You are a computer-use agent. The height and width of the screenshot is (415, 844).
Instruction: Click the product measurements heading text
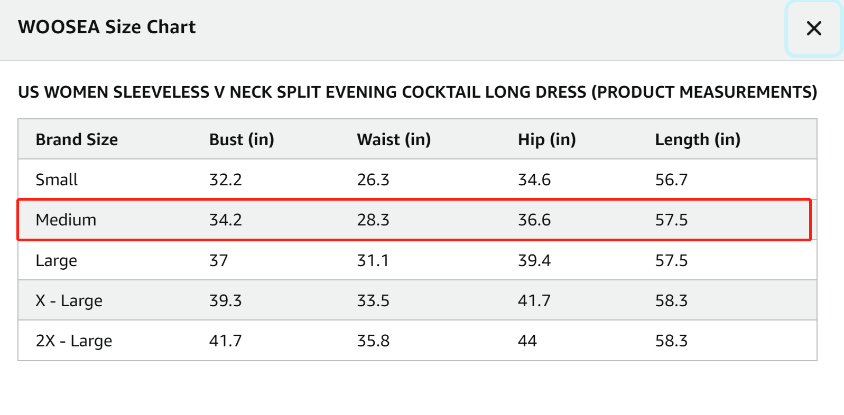[x=418, y=92]
